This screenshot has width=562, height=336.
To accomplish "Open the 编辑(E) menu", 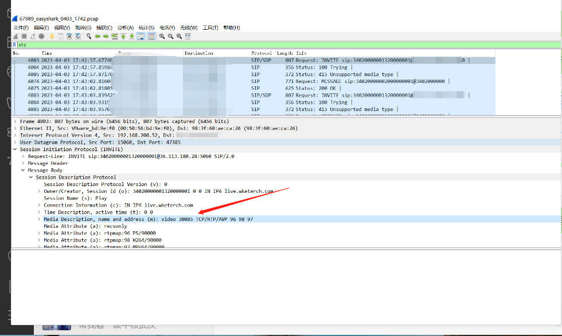I will pos(41,27).
